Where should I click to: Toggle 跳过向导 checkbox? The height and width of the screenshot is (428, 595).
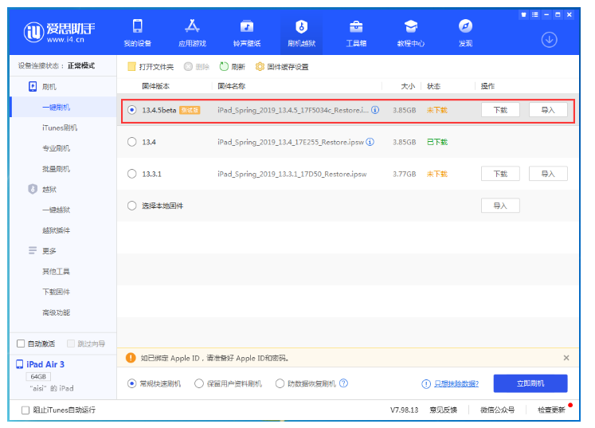click(71, 344)
